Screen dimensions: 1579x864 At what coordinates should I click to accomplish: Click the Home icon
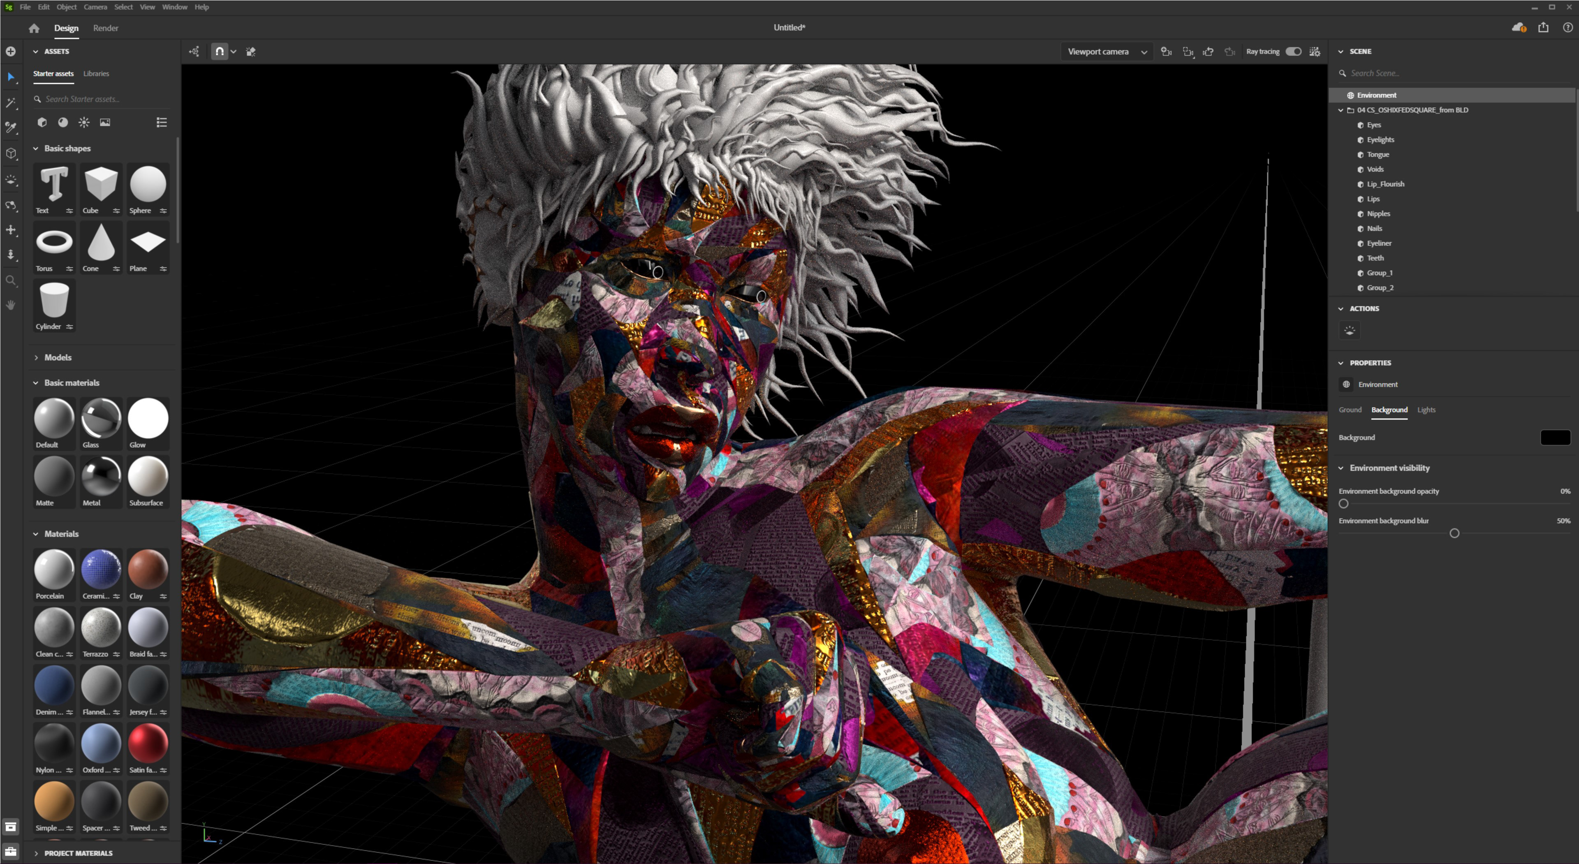tap(34, 28)
